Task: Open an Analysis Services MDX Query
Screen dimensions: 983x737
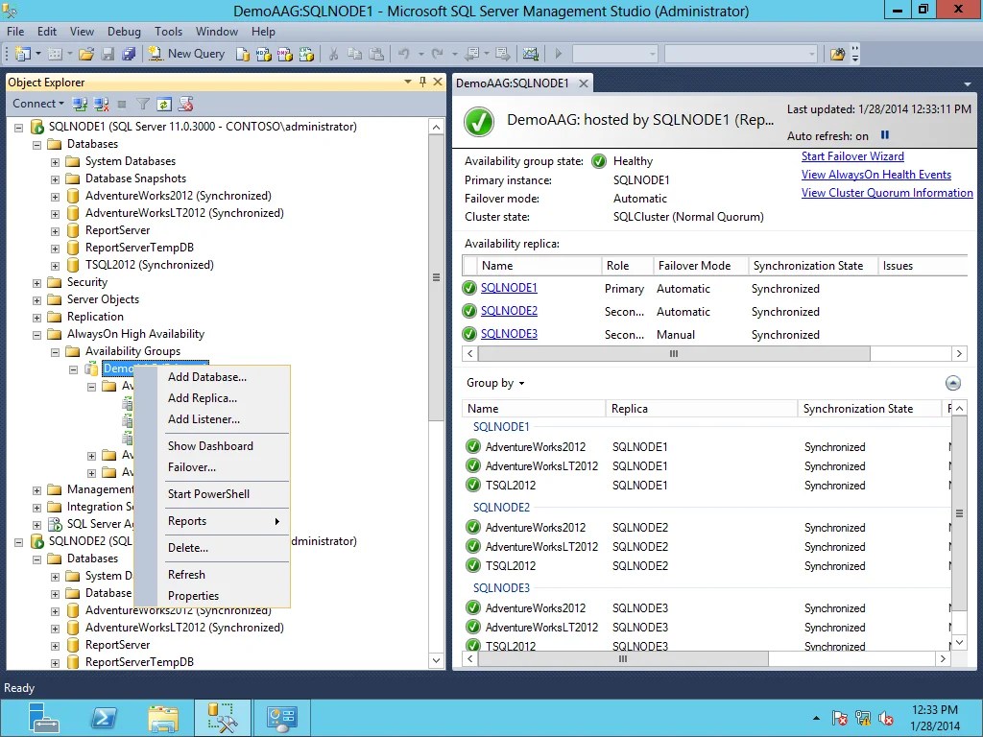Action: [264, 55]
